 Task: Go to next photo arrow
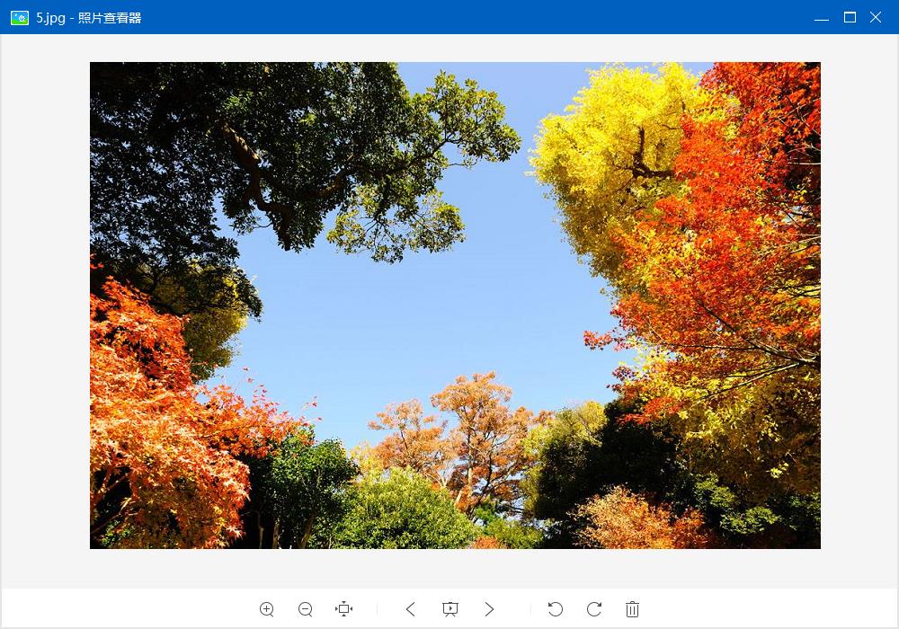(x=489, y=609)
